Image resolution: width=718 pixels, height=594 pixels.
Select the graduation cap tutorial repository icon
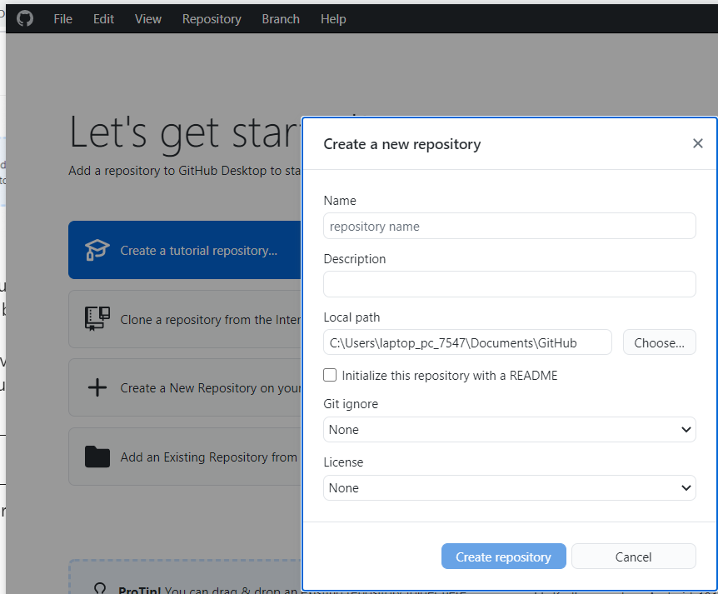[x=98, y=249]
